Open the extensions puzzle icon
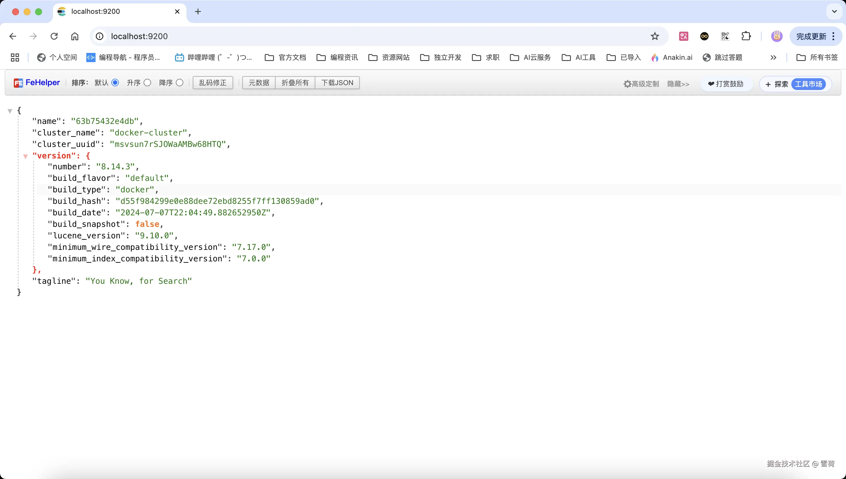 pyautogui.click(x=746, y=36)
